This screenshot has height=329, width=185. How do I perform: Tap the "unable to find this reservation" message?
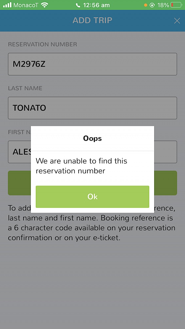pyautogui.click(x=81, y=166)
